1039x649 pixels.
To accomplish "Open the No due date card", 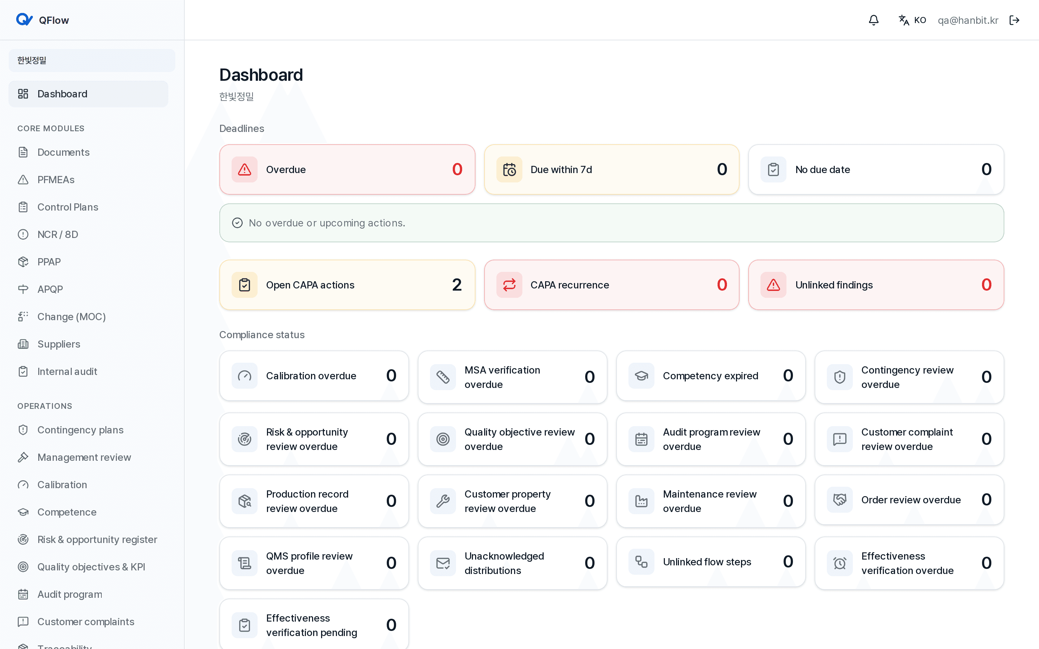I will point(876,169).
